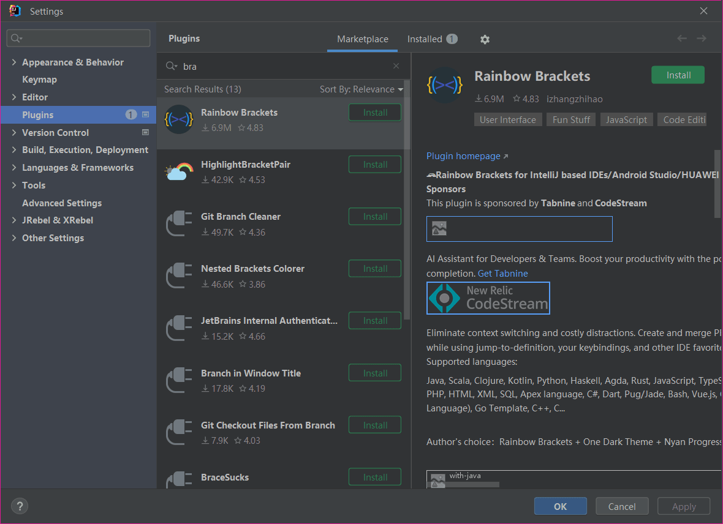Click the settings search magnifier icon

tap(16, 38)
